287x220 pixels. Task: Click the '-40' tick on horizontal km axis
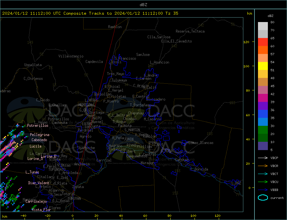click(23, 216)
